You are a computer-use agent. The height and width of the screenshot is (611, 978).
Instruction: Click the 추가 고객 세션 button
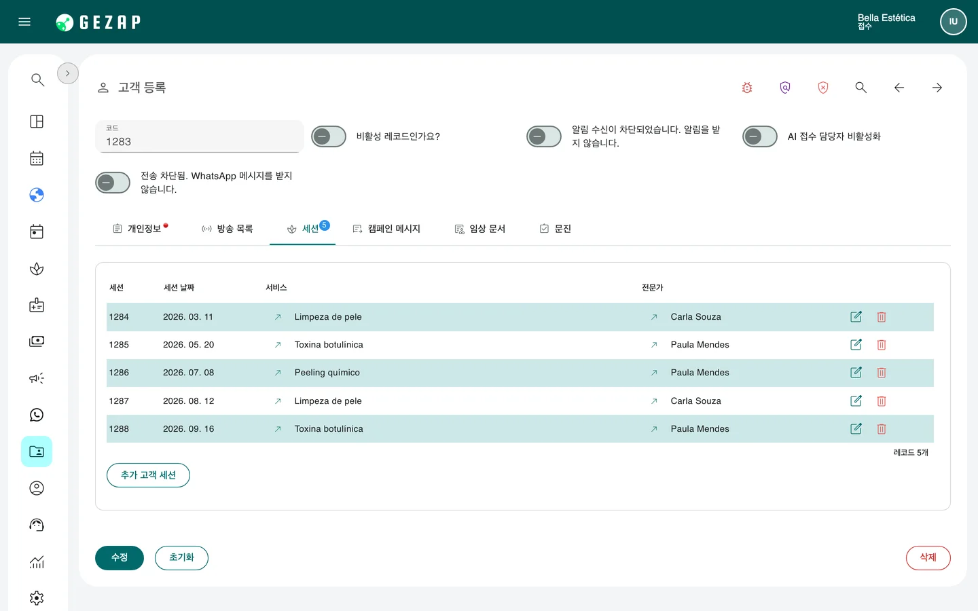click(x=148, y=475)
